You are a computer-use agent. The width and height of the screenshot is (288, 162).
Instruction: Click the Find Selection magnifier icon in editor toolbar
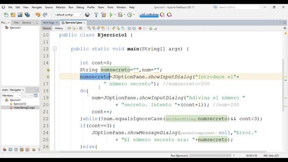pyautogui.click(x=89, y=28)
